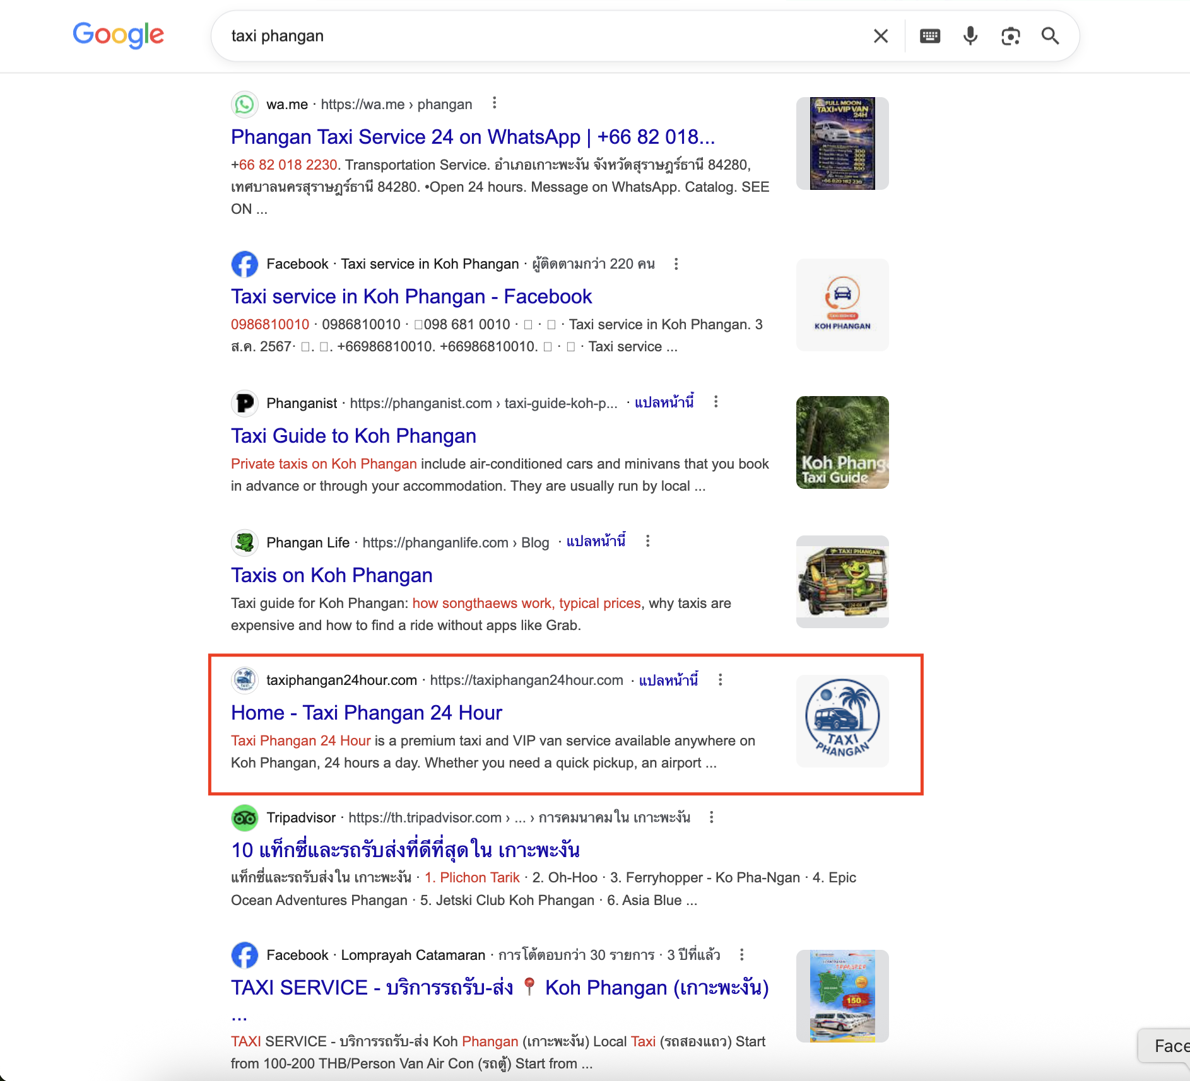Open more options for Taxi service Facebook result
Screen dimensions: 1190x1081
click(x=676, y=264)
